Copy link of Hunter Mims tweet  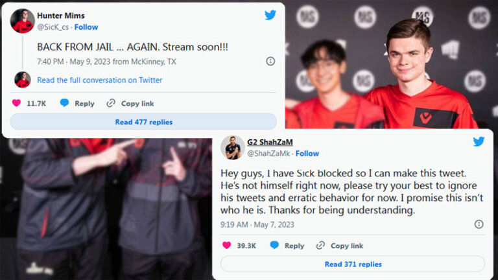[130, 103]
